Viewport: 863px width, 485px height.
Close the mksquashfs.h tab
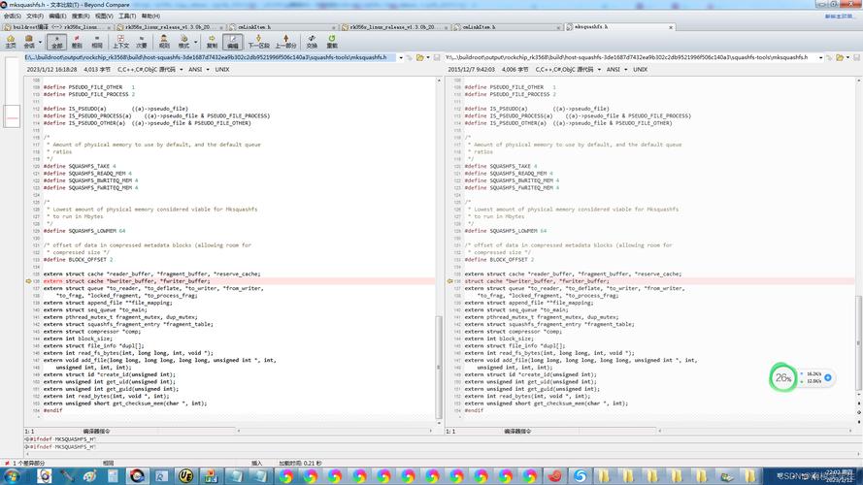coord(671,27)
